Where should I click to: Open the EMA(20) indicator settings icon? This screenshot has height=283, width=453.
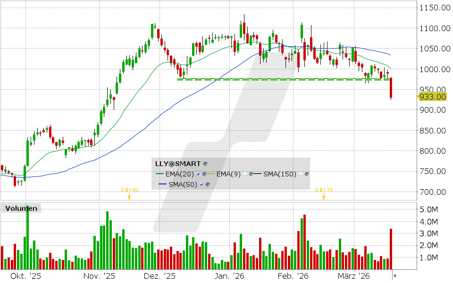(204, 174)
